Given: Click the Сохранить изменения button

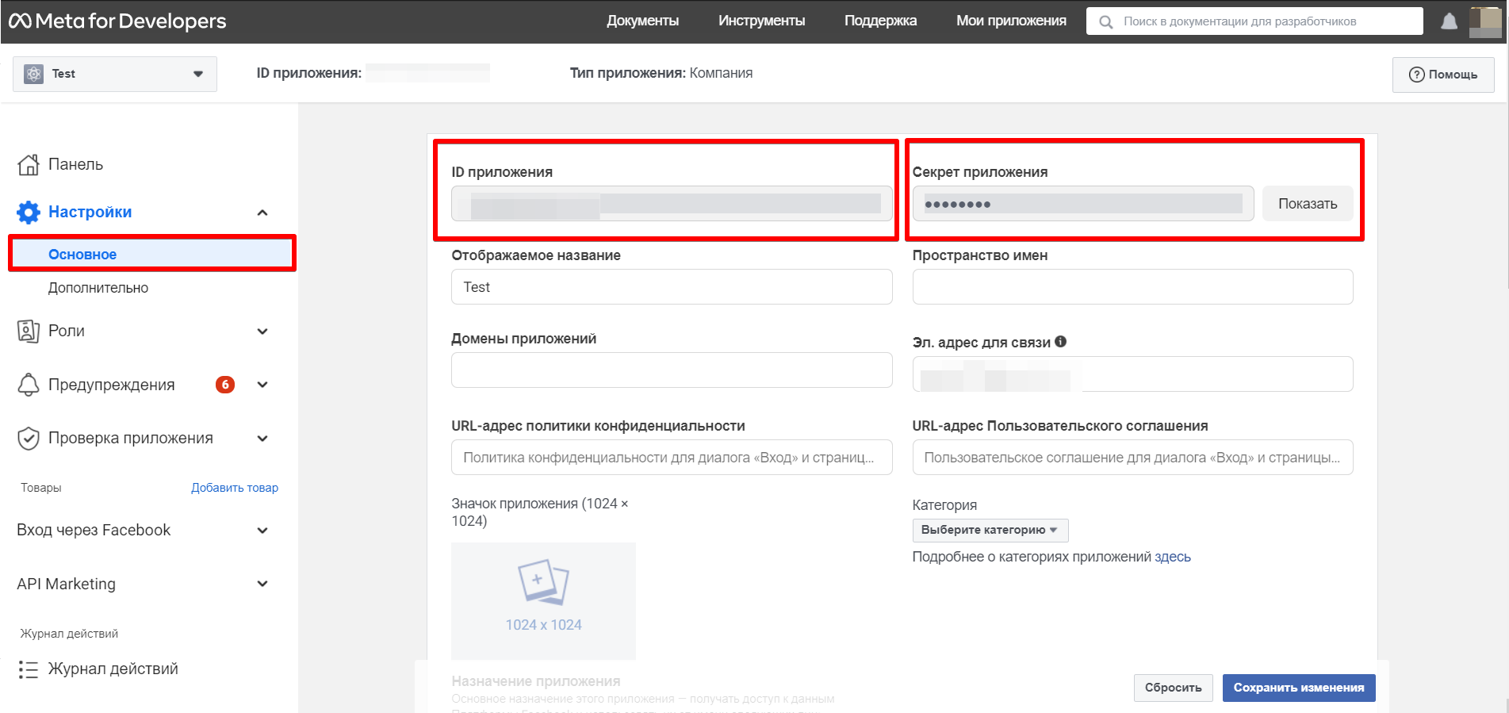Looking at the screenshot, I should point(1298,688).
